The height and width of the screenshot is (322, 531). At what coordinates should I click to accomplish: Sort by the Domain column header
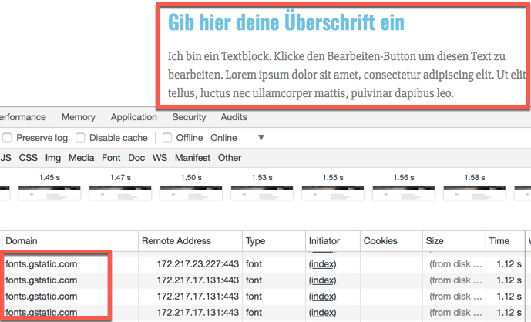click(x=70, y=241)
